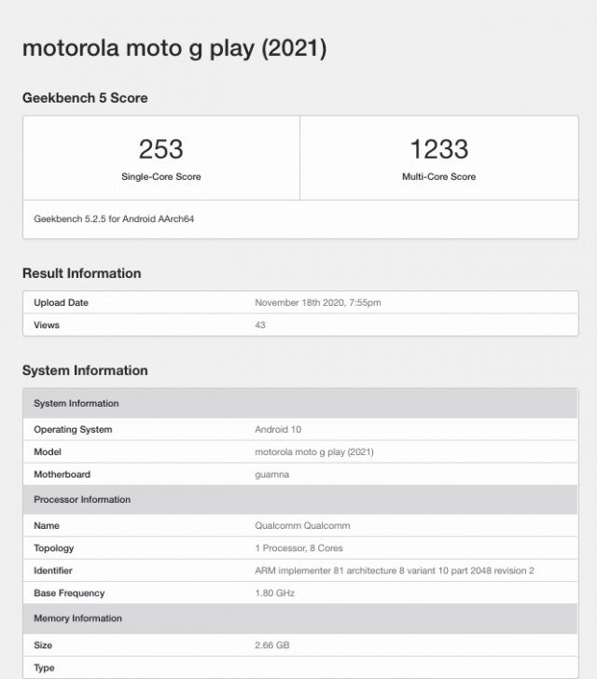This screenshot has width=597, height=679.
Task: Click the System Information table header row
Action: [x=300, y=403]
